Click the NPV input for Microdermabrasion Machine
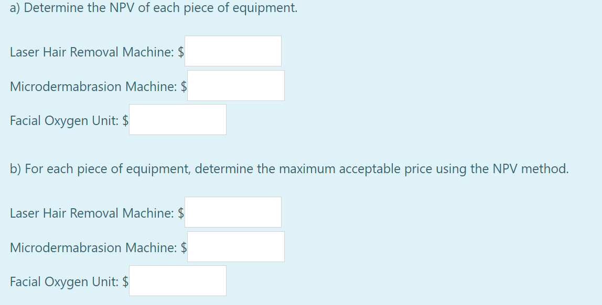The height and width of the screenshot is (305, 602). (x=235, y=85)
